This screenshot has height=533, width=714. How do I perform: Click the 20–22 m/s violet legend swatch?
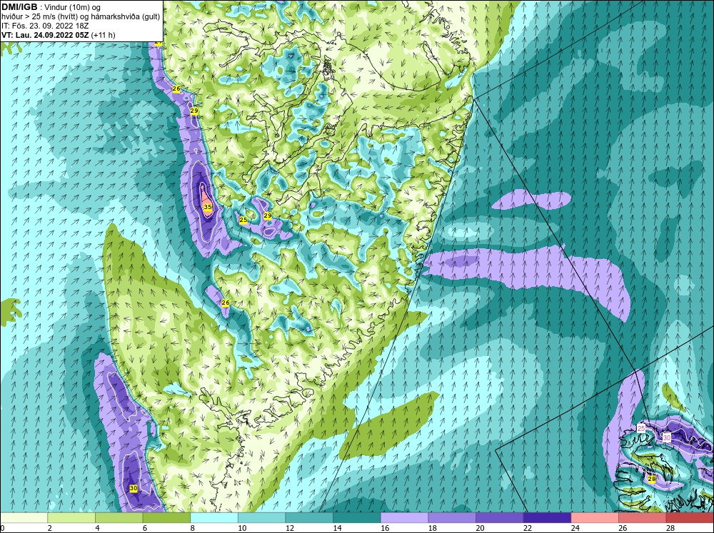500,518
